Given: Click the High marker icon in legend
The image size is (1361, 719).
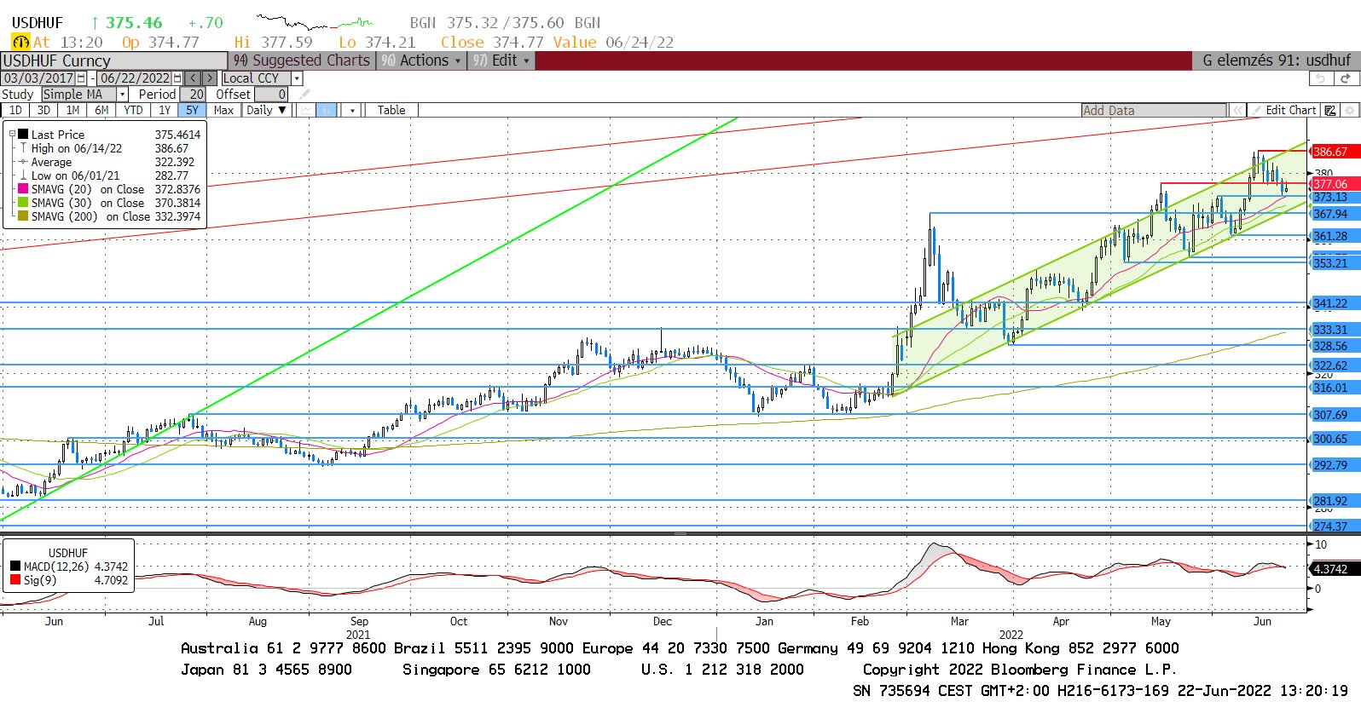Looking at the screenshot, I should (x=24, y=148).
